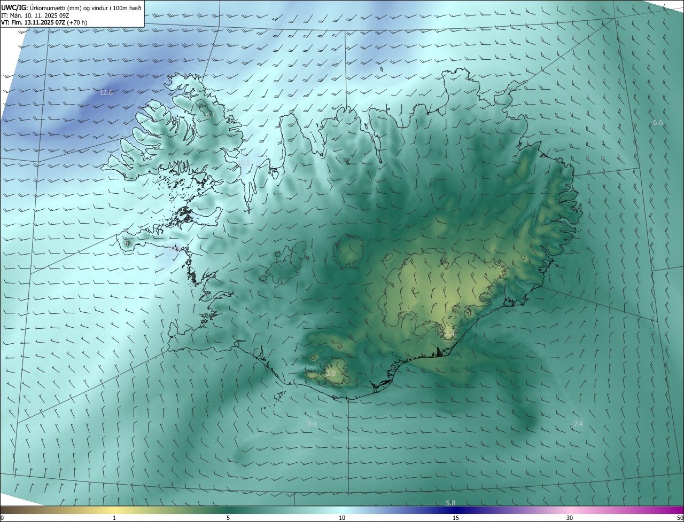Click the 10 tick on the color scale
The image size is (684, 522).
(342, 518)
